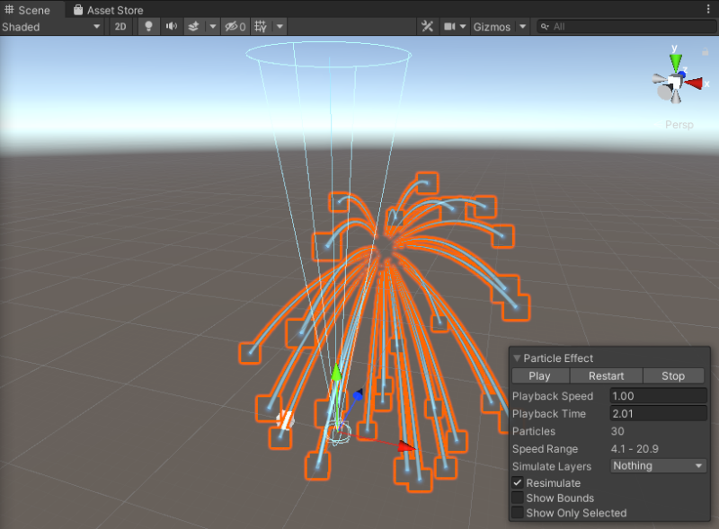Enable Show Bounds in the Particle Effect panel
This screenshot has width=719, height=529.
coord(519,498)
